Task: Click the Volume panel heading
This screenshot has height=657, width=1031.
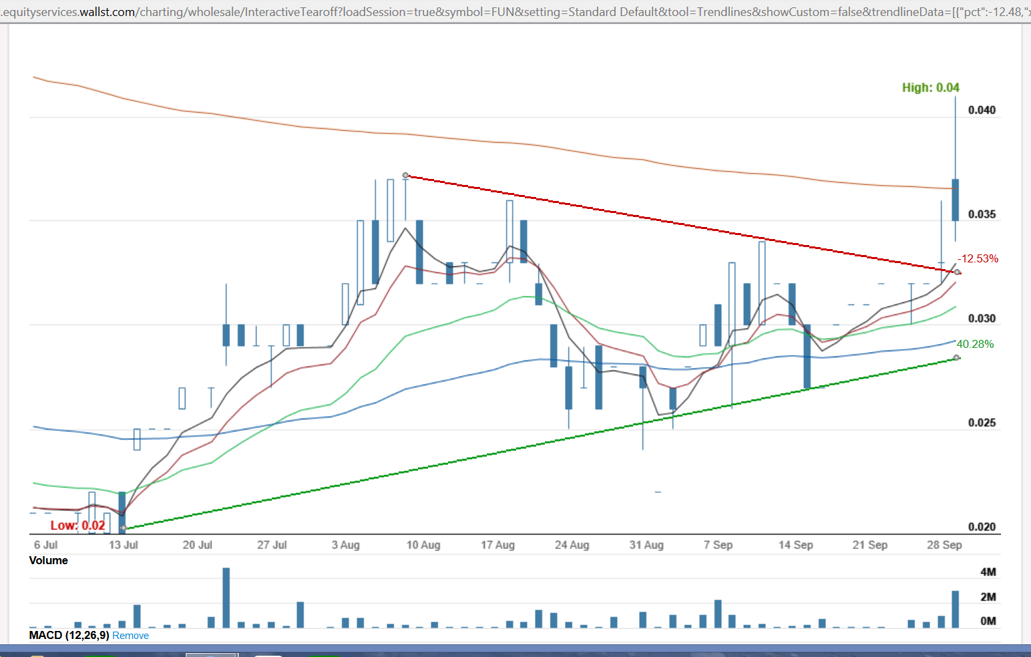Action: [48, 560]
